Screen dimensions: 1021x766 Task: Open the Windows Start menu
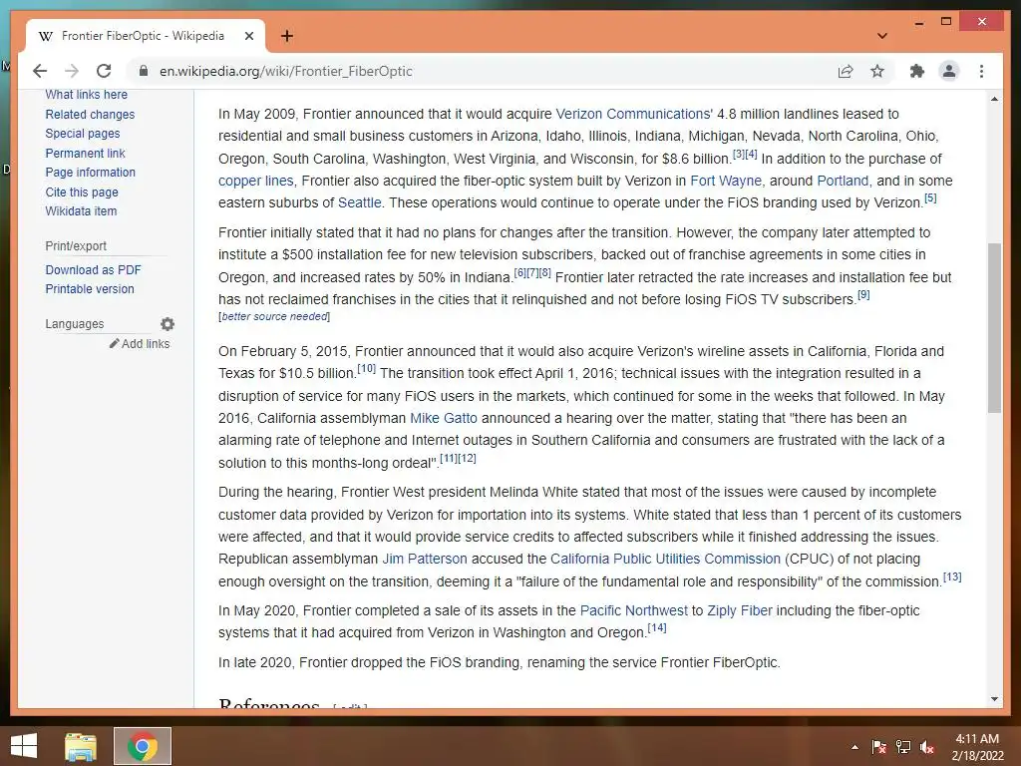pos(24,746)
